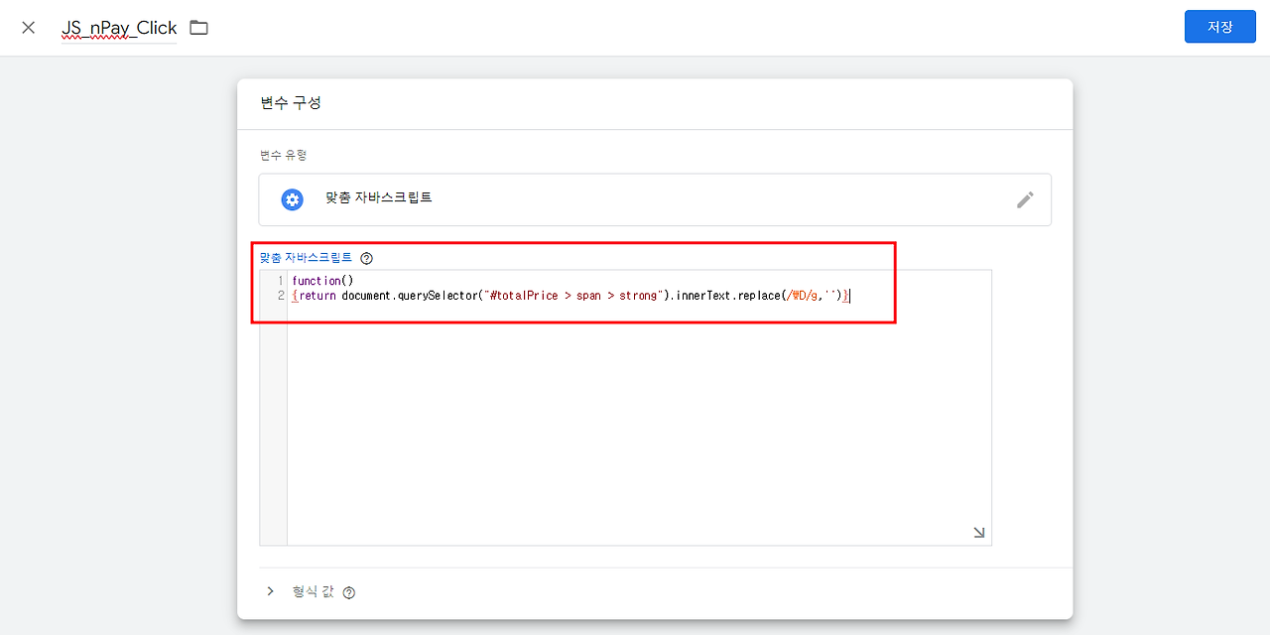Click the 형식 값 label text
The image size is (1270, 635).
[313, 591]
